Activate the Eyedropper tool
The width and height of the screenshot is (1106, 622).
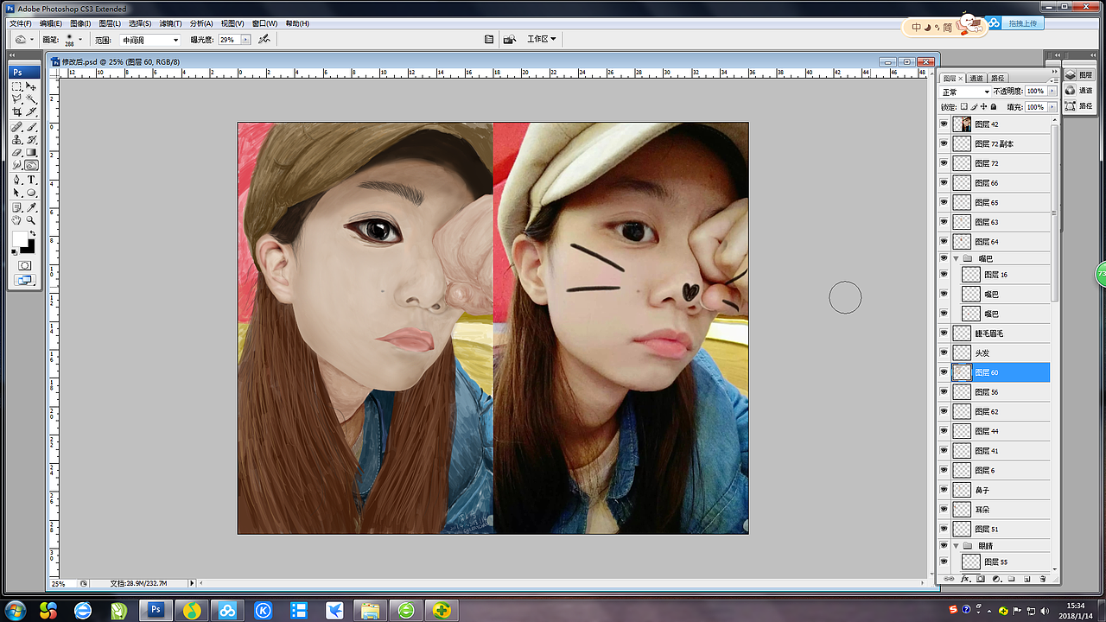[32, 207]
